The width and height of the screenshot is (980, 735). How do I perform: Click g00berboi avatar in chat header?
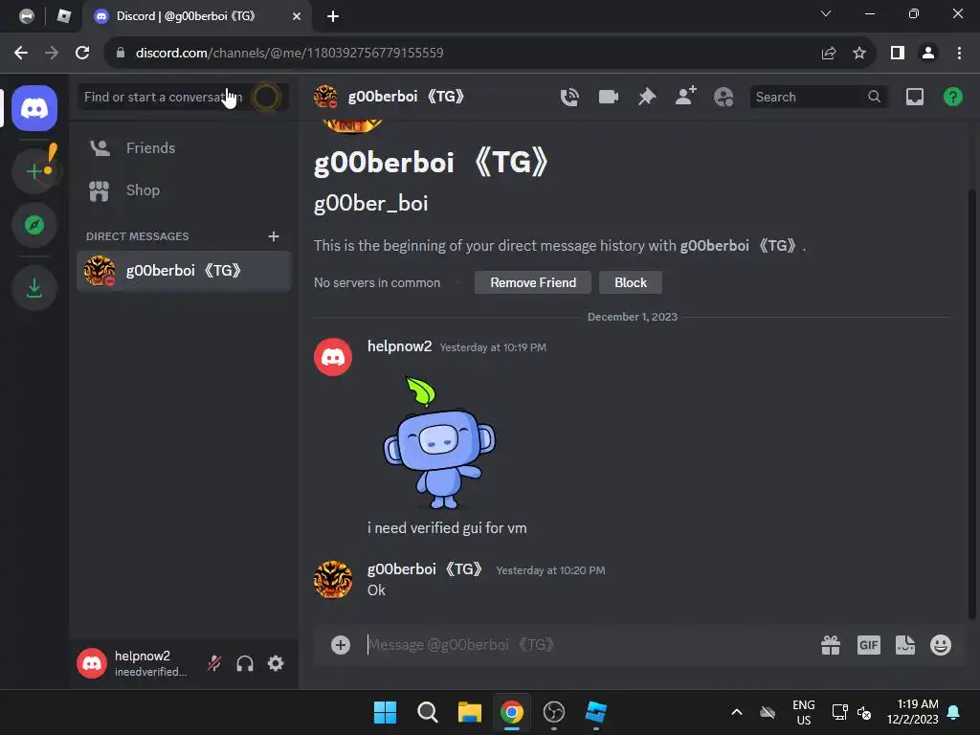(x=325, y=97)
